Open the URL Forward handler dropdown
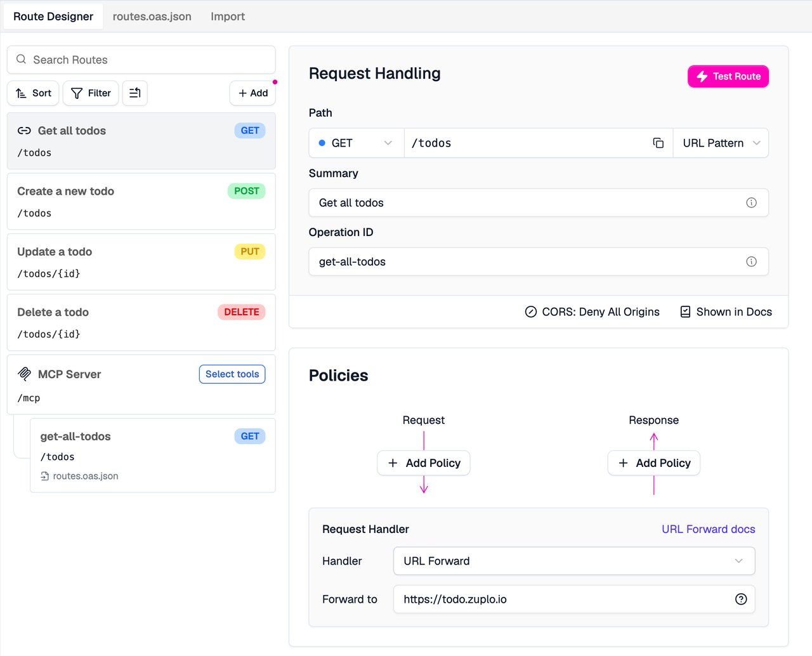Viewport: 812px width, 656px height. (574, 561)
